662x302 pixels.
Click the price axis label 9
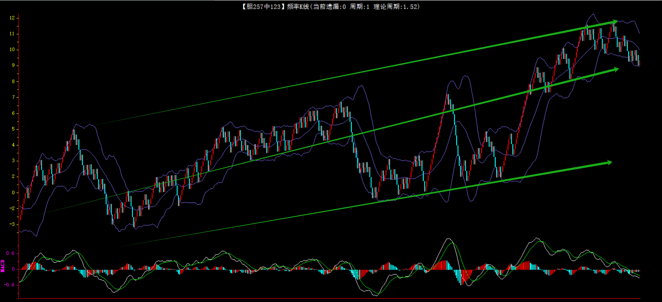[13, 65]
